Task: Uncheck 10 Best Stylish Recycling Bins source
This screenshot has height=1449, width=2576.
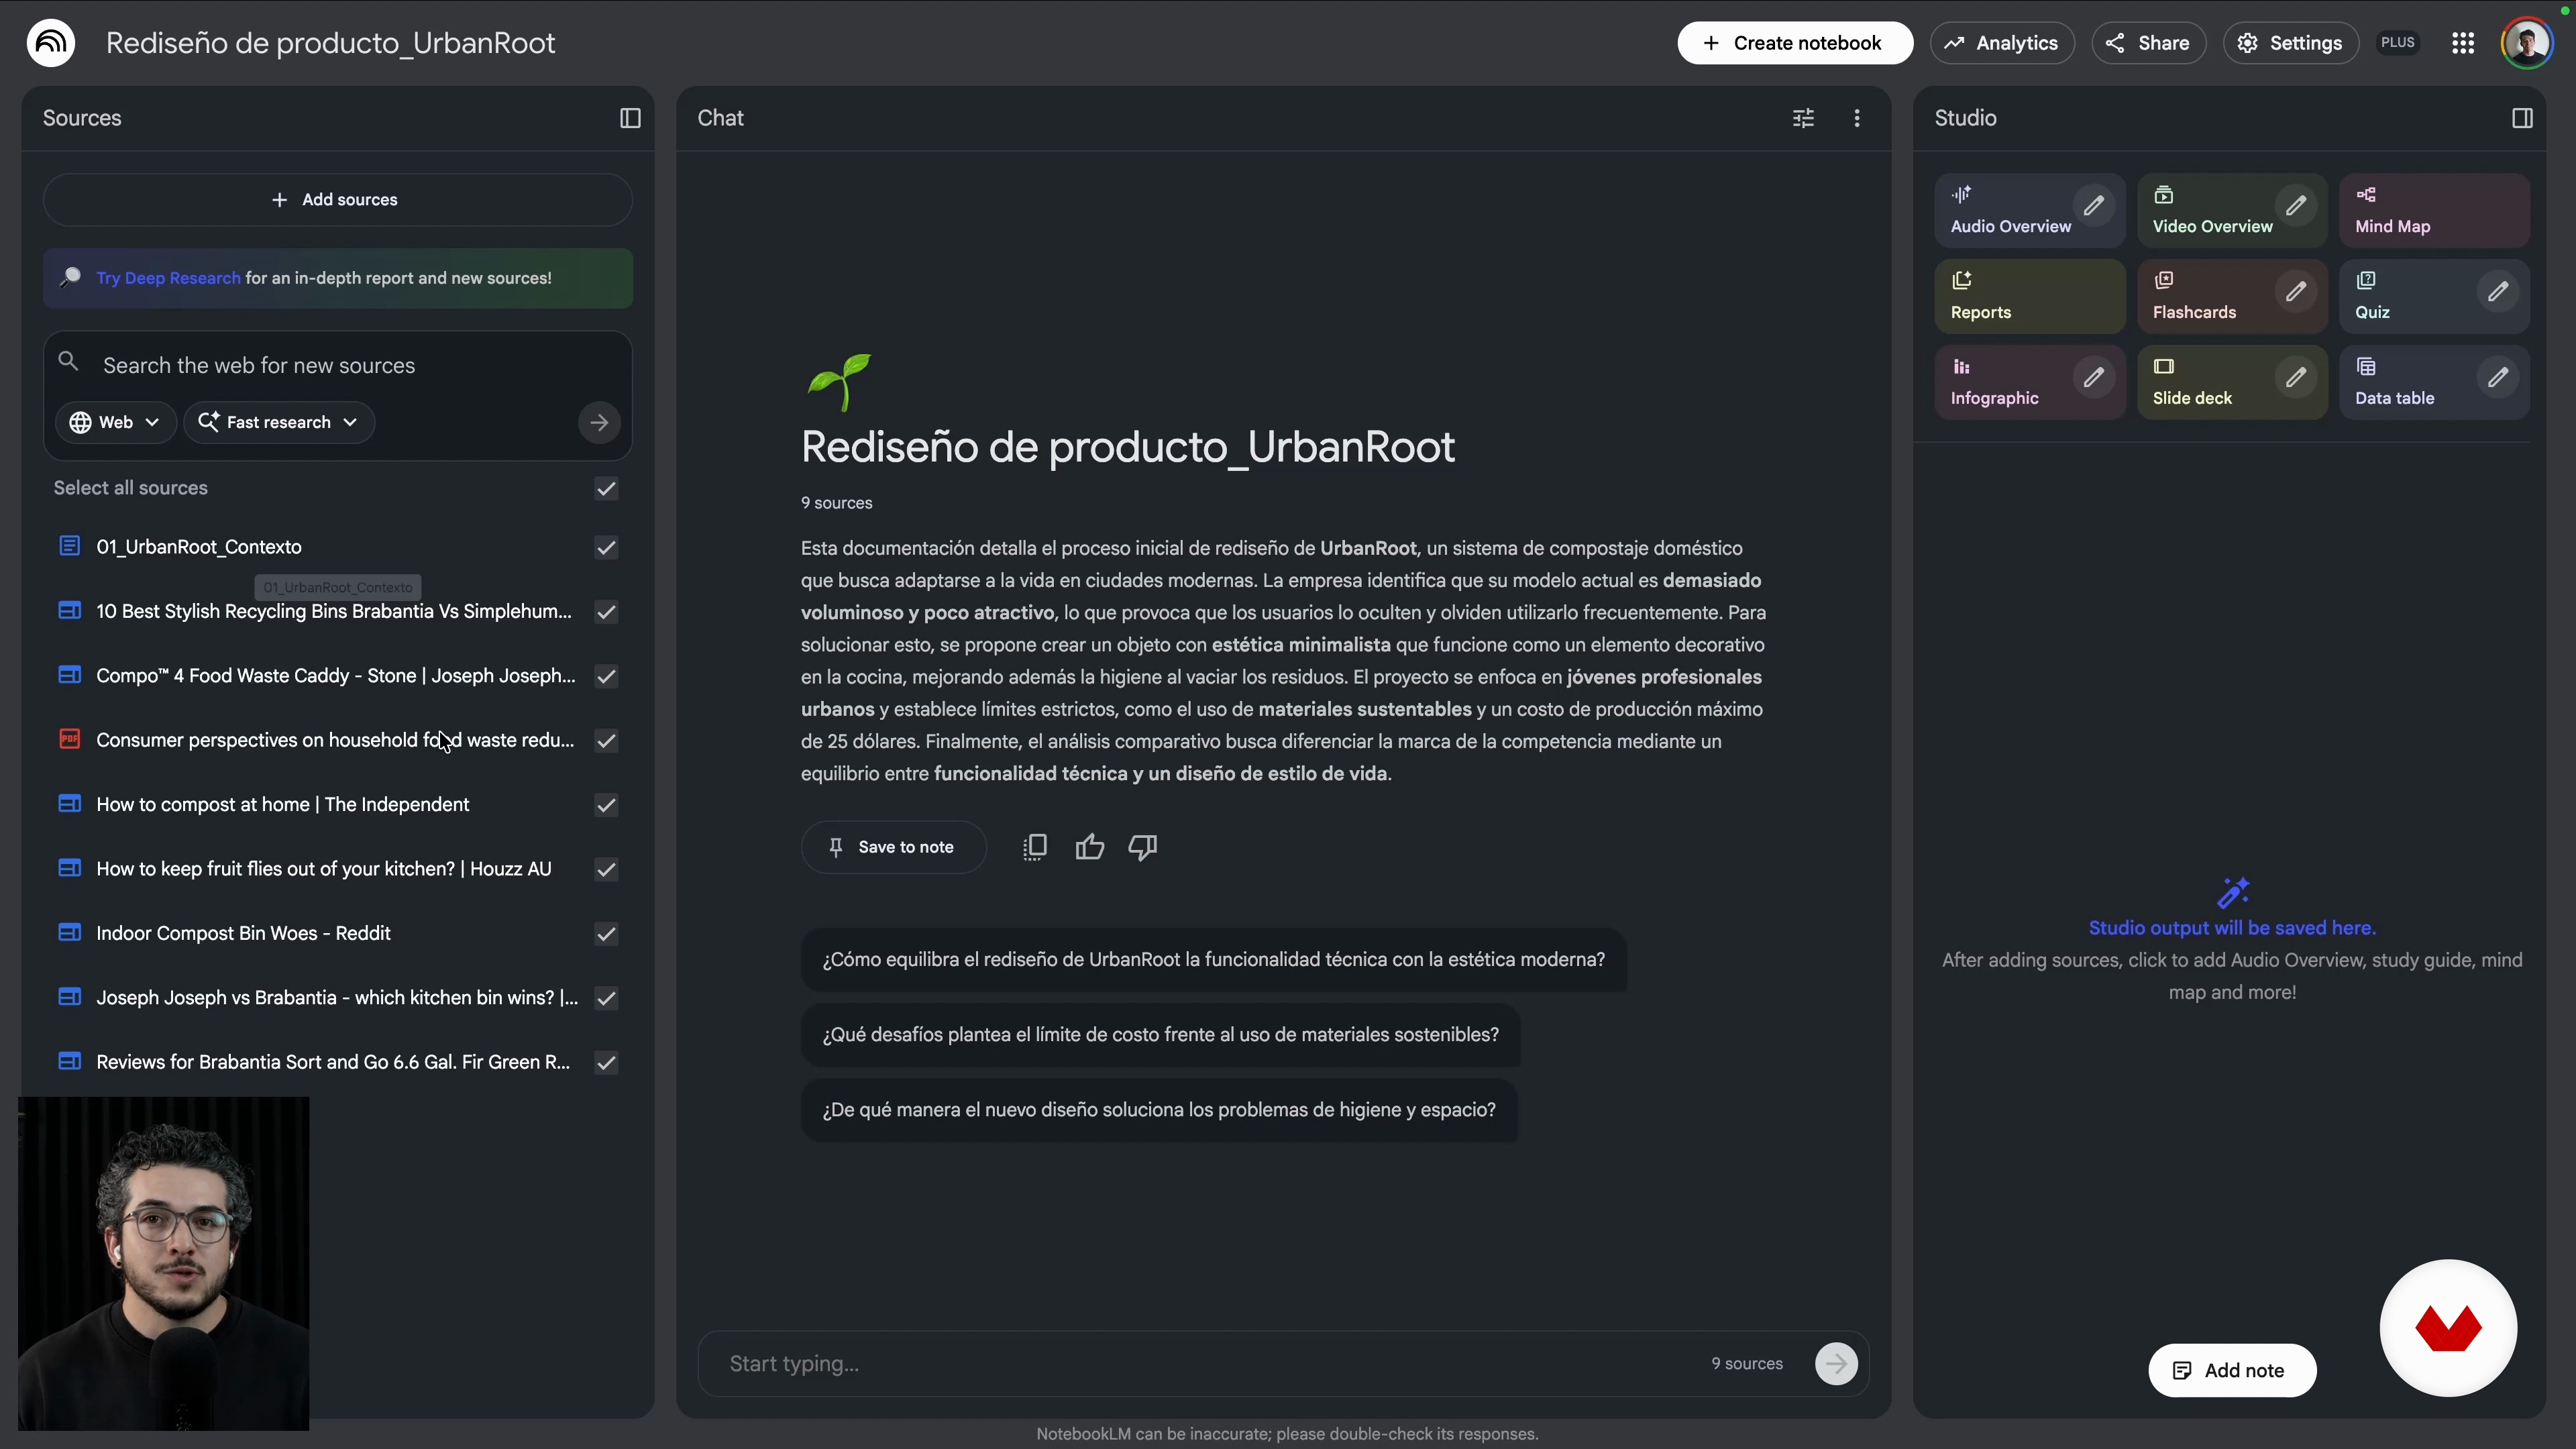Action: [606, 612]
